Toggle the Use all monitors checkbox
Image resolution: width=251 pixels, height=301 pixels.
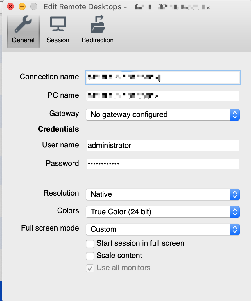click(x=90, y=268)
